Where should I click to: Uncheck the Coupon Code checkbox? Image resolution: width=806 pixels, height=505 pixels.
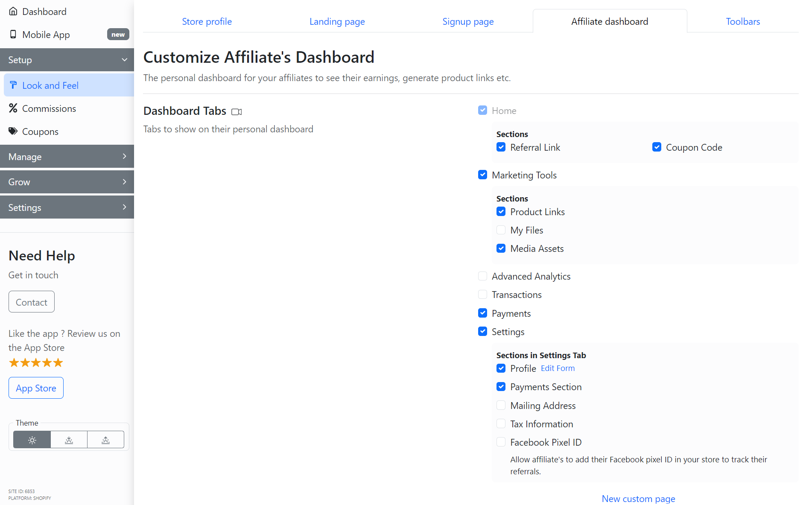coord(657,147)
